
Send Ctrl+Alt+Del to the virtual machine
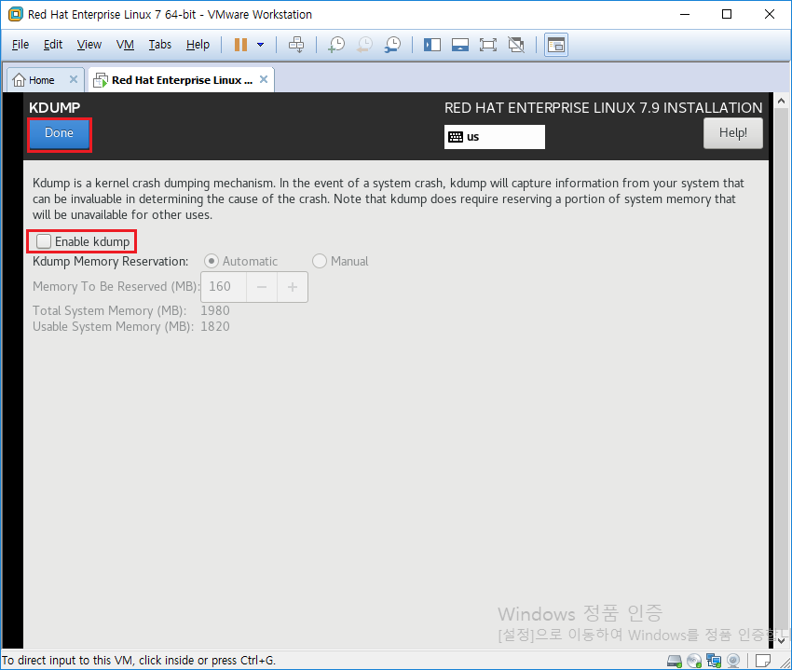tap(296, 45)
